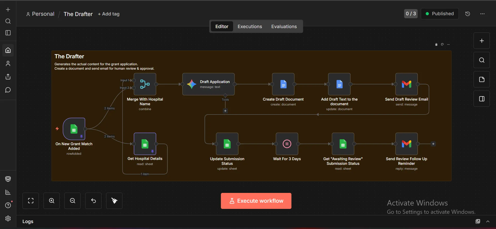The image size is (496, 229).
Task: Switch to the Editor tab
Action: tap(222, 27)
